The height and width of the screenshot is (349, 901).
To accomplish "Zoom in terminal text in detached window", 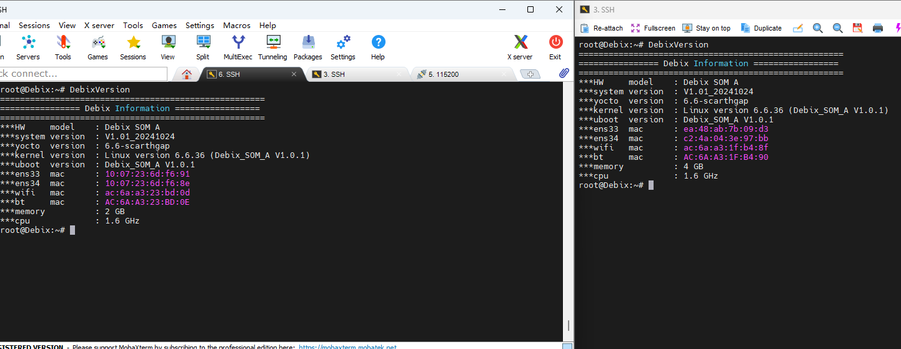I will click(x=817, y=28).
